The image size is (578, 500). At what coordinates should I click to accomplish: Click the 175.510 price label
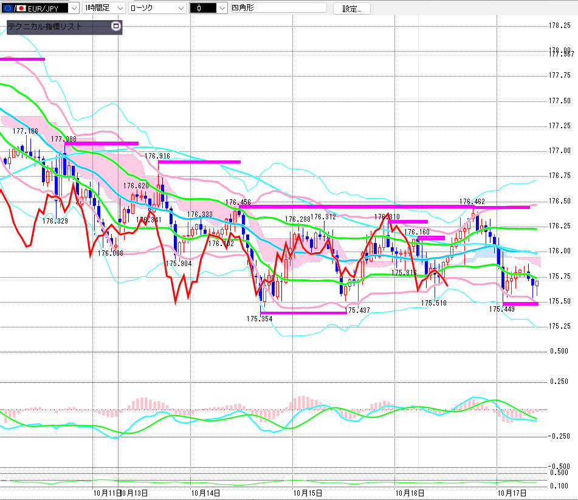click(x=433, y=302)
